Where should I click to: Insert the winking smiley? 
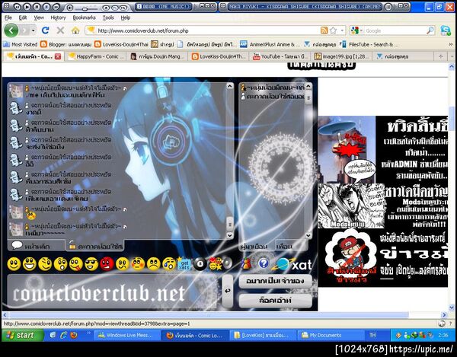[45, 264]
